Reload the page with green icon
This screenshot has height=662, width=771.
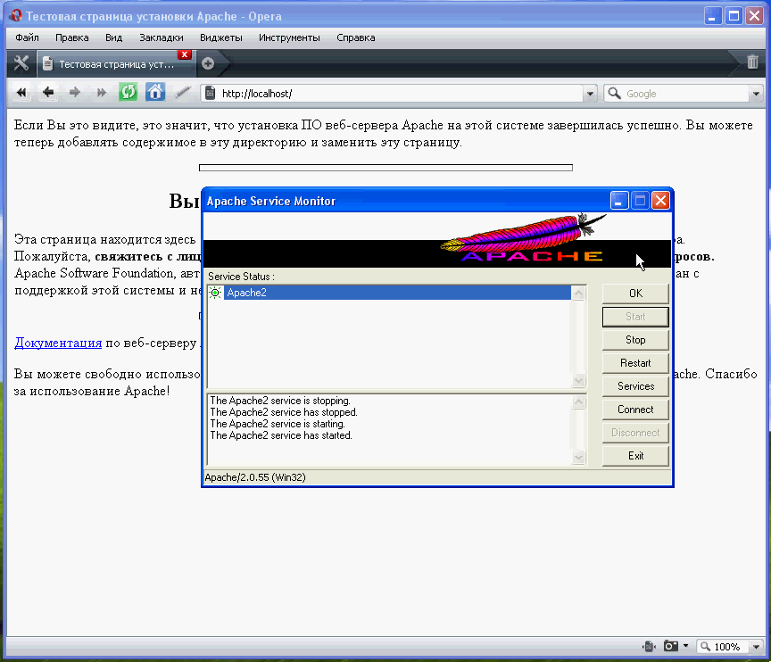[x=128, y=93]
